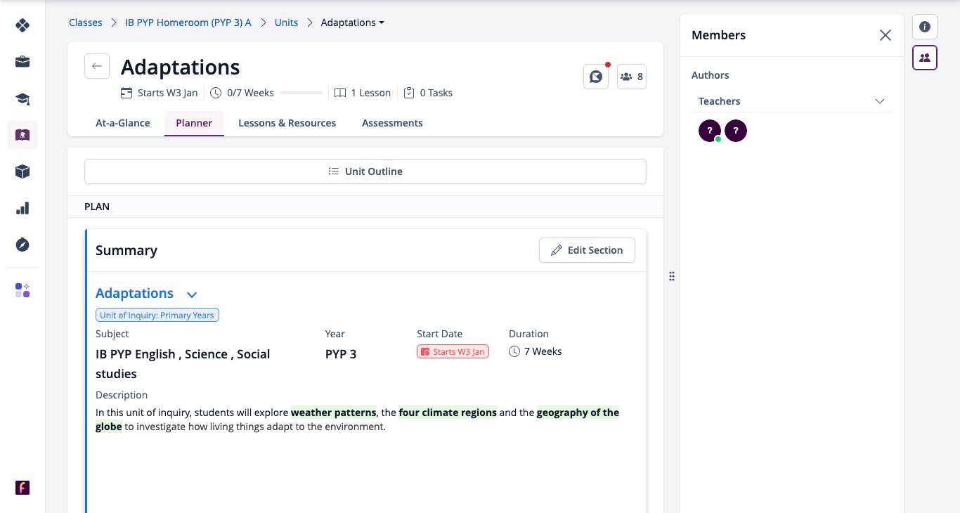This screenshot has height=513, width=960.
Task: Open the apps sparkle icon in sidebar
Action: tap(22, 290)
